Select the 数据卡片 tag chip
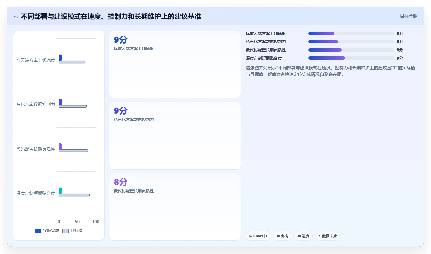The width and height of the screenshot is (431, 254). pos(328,236)
